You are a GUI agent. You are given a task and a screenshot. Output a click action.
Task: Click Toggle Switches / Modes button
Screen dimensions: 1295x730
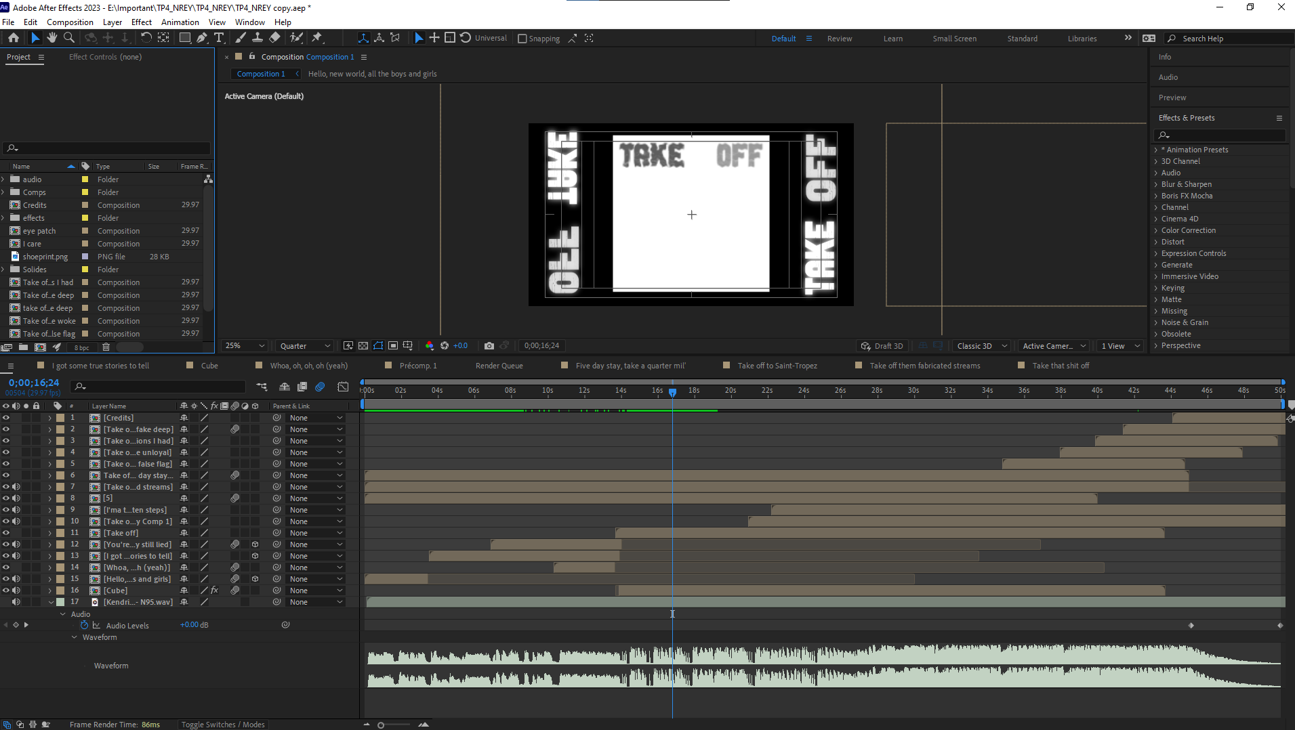point(223,725)
